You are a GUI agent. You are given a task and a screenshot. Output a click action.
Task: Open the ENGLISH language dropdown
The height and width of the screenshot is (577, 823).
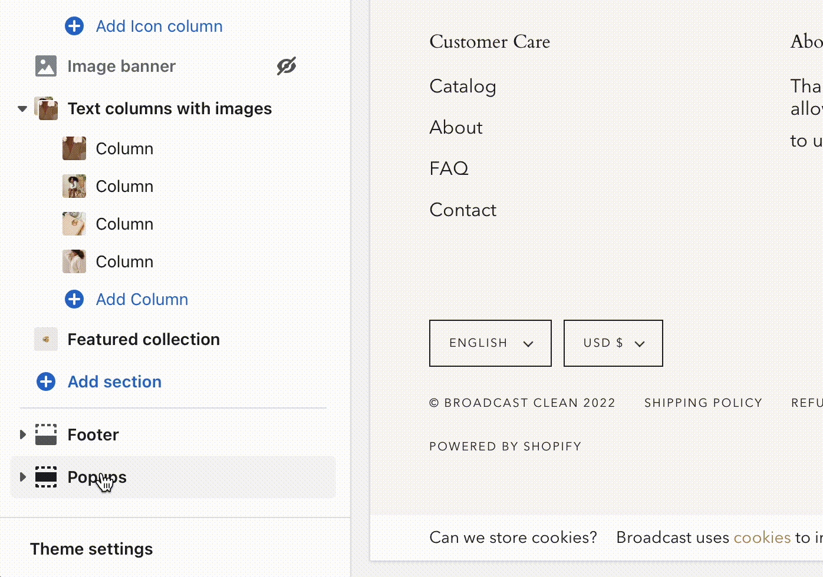490,343
